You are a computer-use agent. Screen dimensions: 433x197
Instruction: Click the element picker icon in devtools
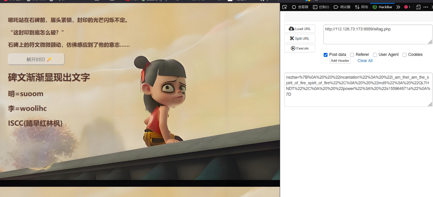285,7
